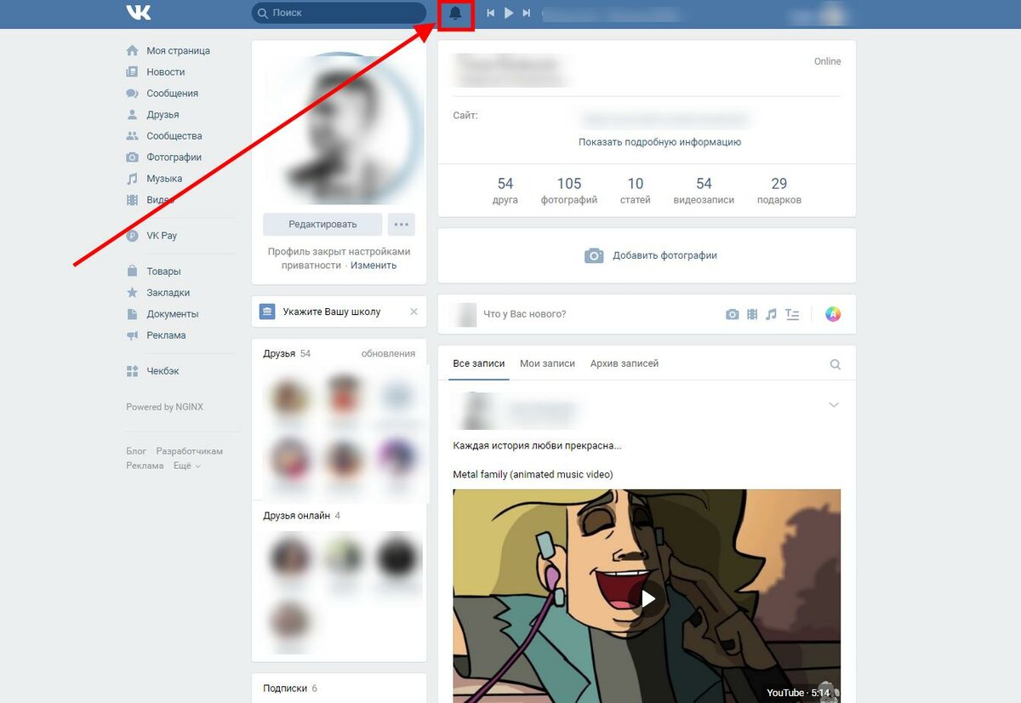This screenshot has width=1021, height=703.
Task: Expand the post options chevron
Action: point(834,405)
